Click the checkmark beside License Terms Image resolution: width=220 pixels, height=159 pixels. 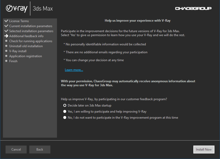point(6,21)
